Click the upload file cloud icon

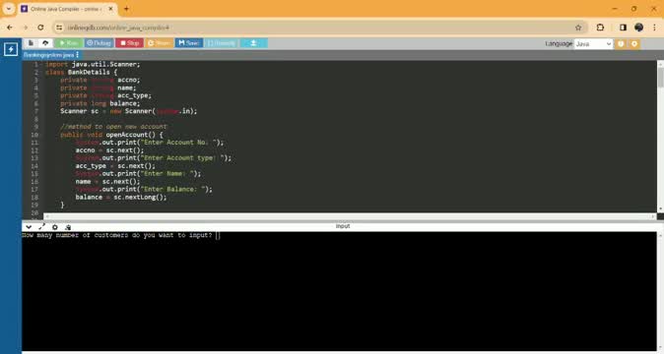[x=45, y=43]
